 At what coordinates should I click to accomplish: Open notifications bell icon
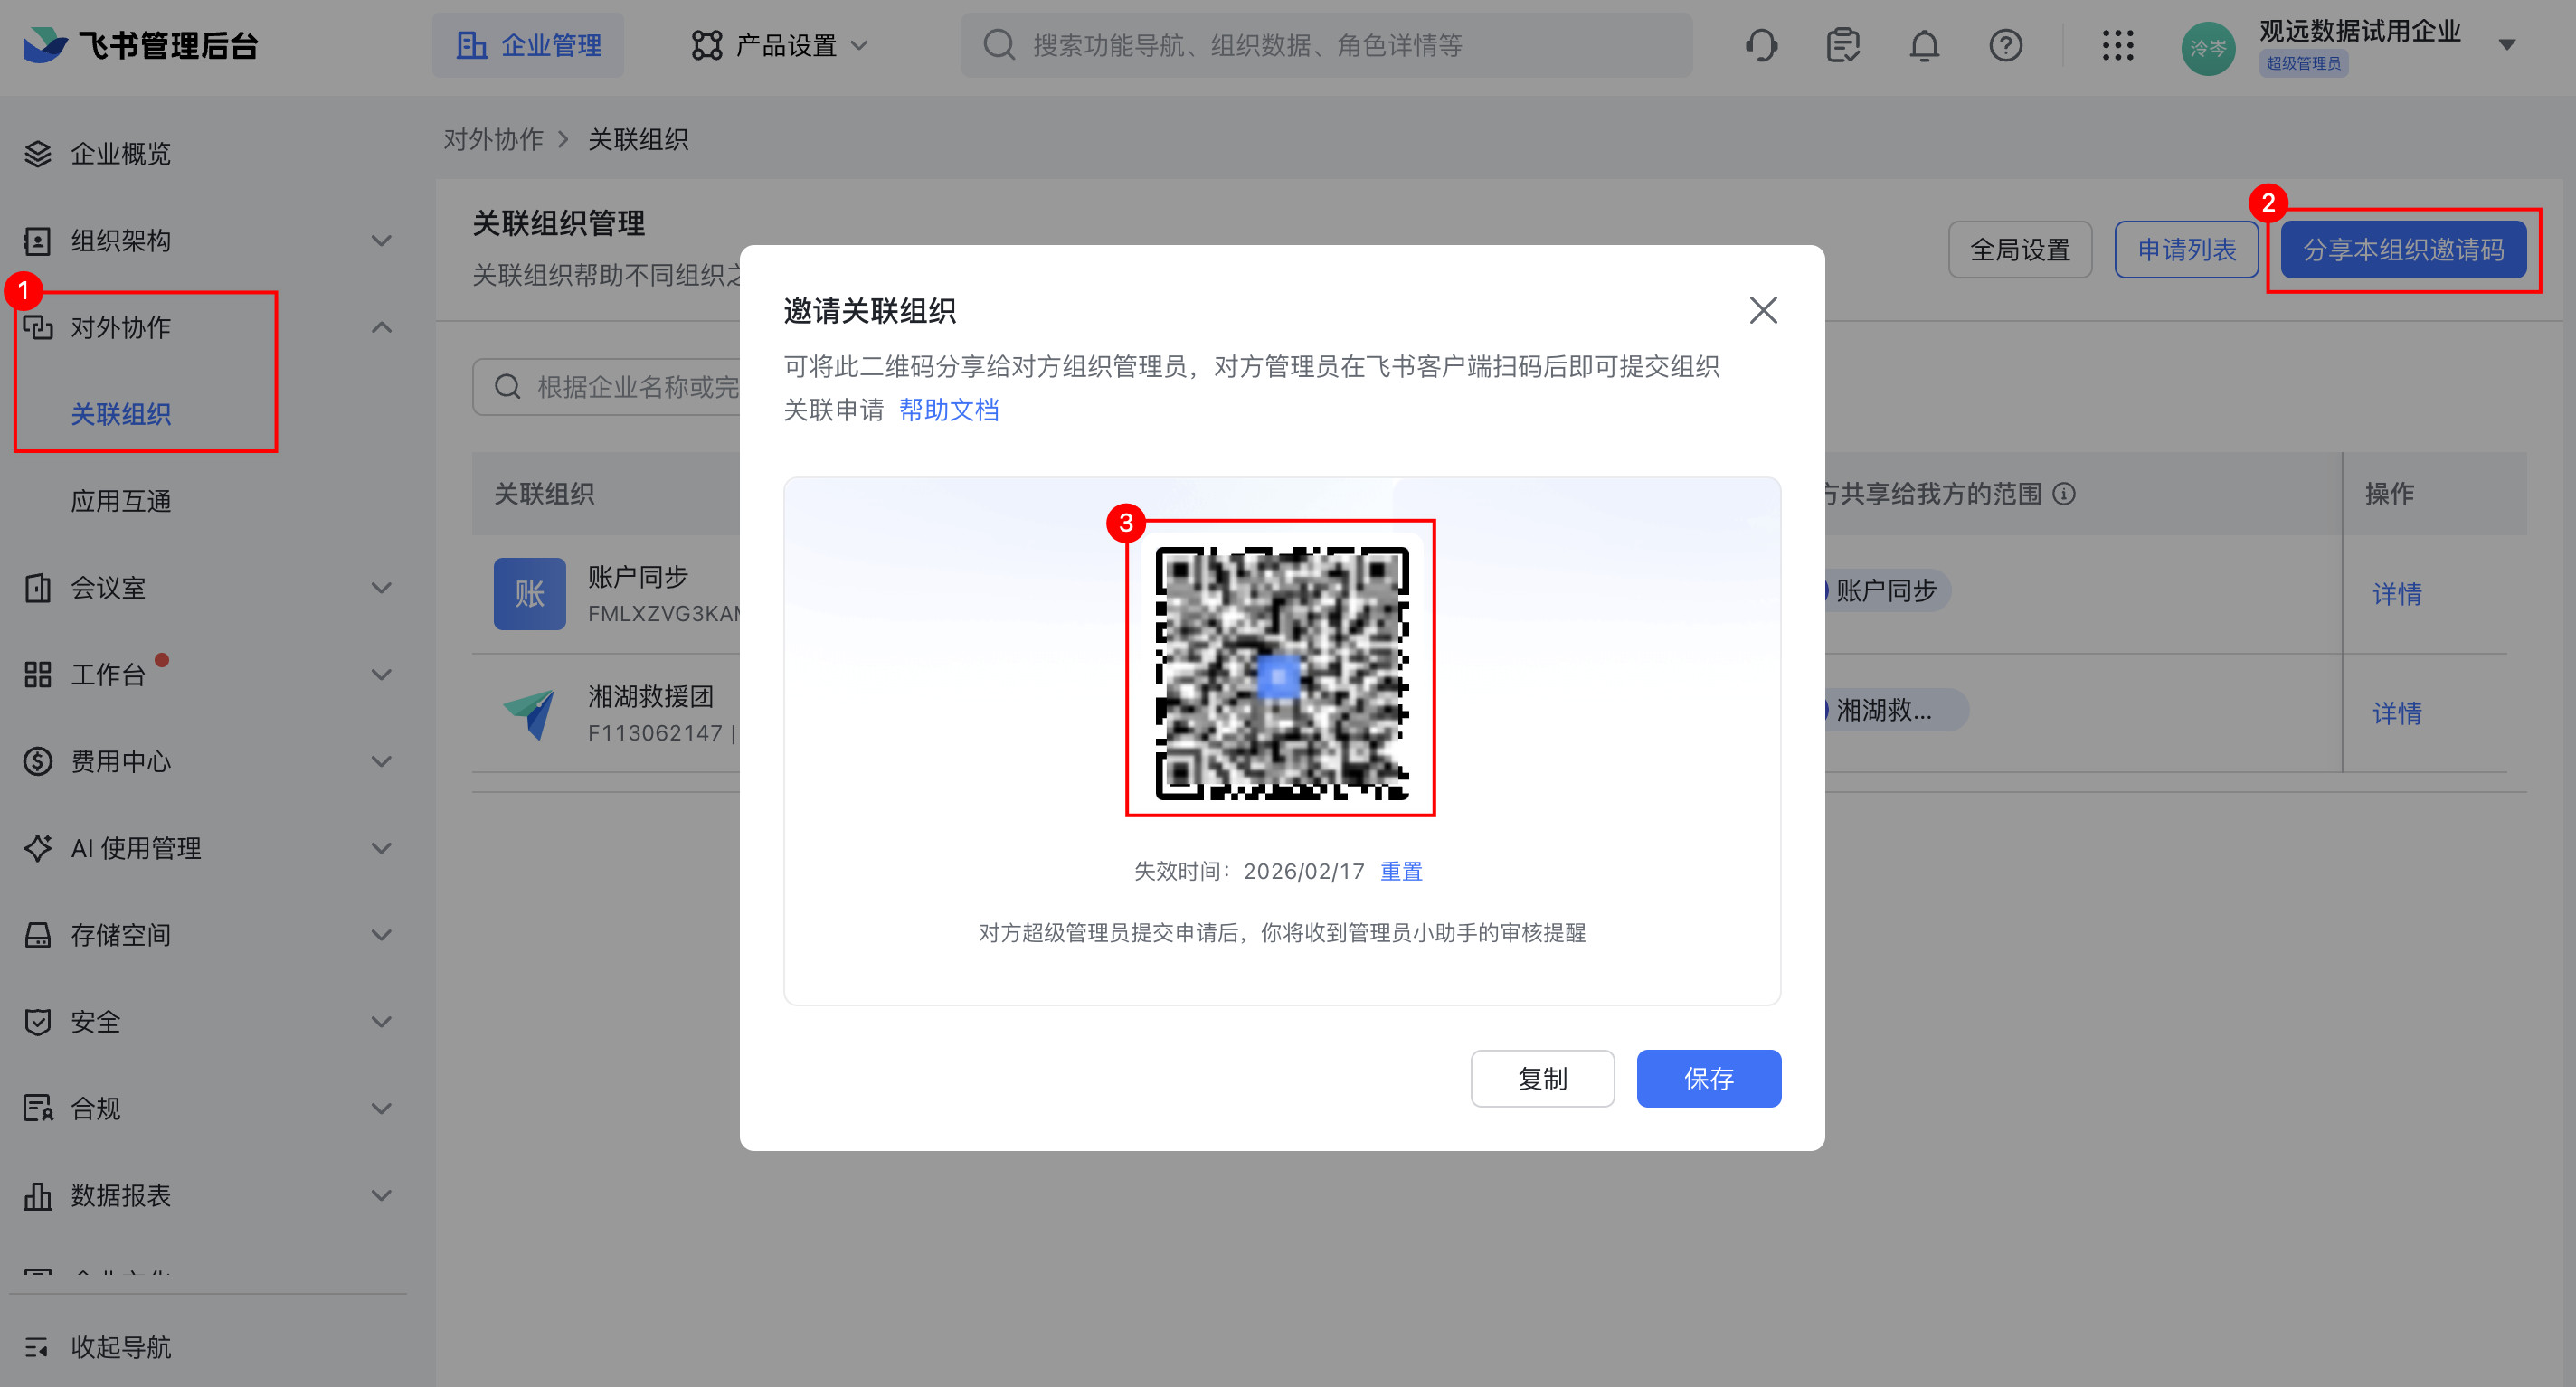[x=1924, y=46]
